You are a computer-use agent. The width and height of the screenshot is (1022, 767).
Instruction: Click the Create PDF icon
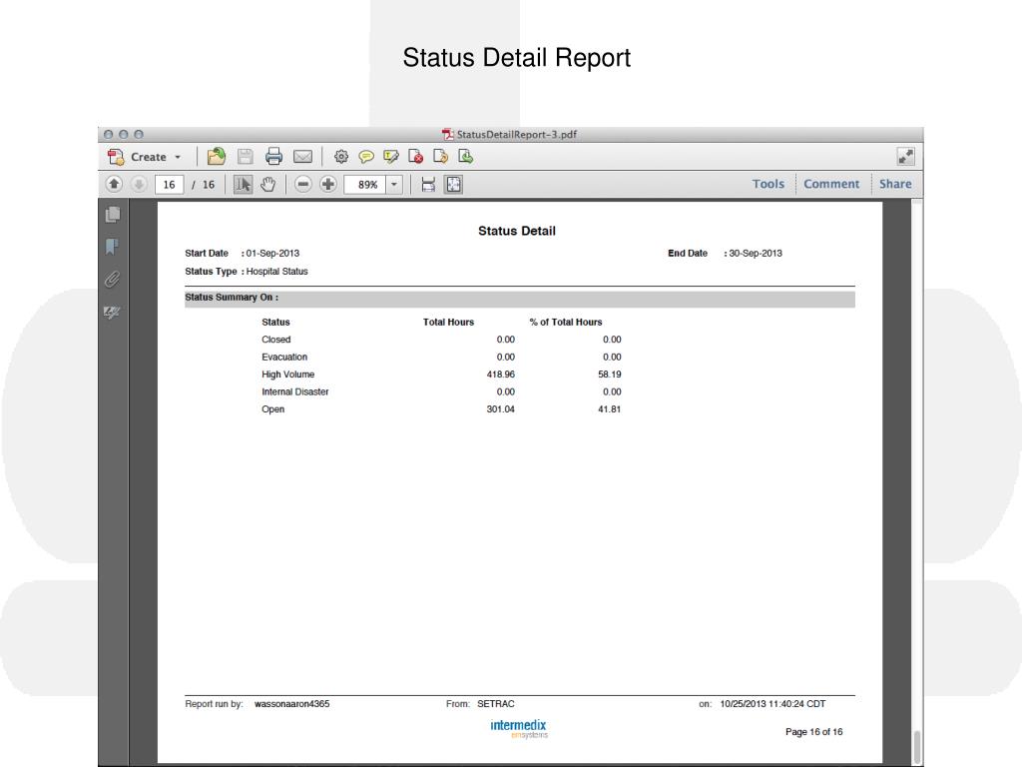[116, 157]
